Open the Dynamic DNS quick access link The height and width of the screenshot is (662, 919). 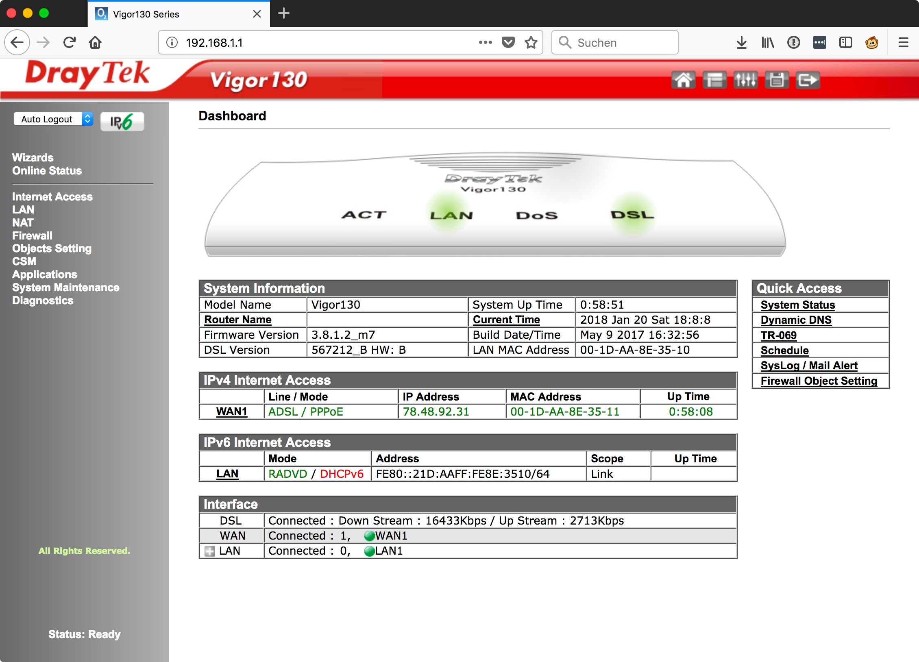[x=796, y=320]
